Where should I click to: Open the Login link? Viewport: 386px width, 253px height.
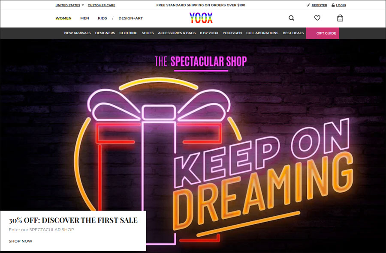(341, 5)
